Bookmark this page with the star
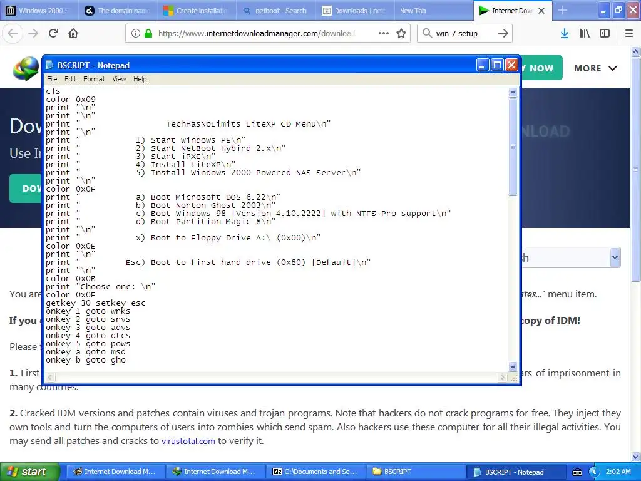 (x=401, y=33)
